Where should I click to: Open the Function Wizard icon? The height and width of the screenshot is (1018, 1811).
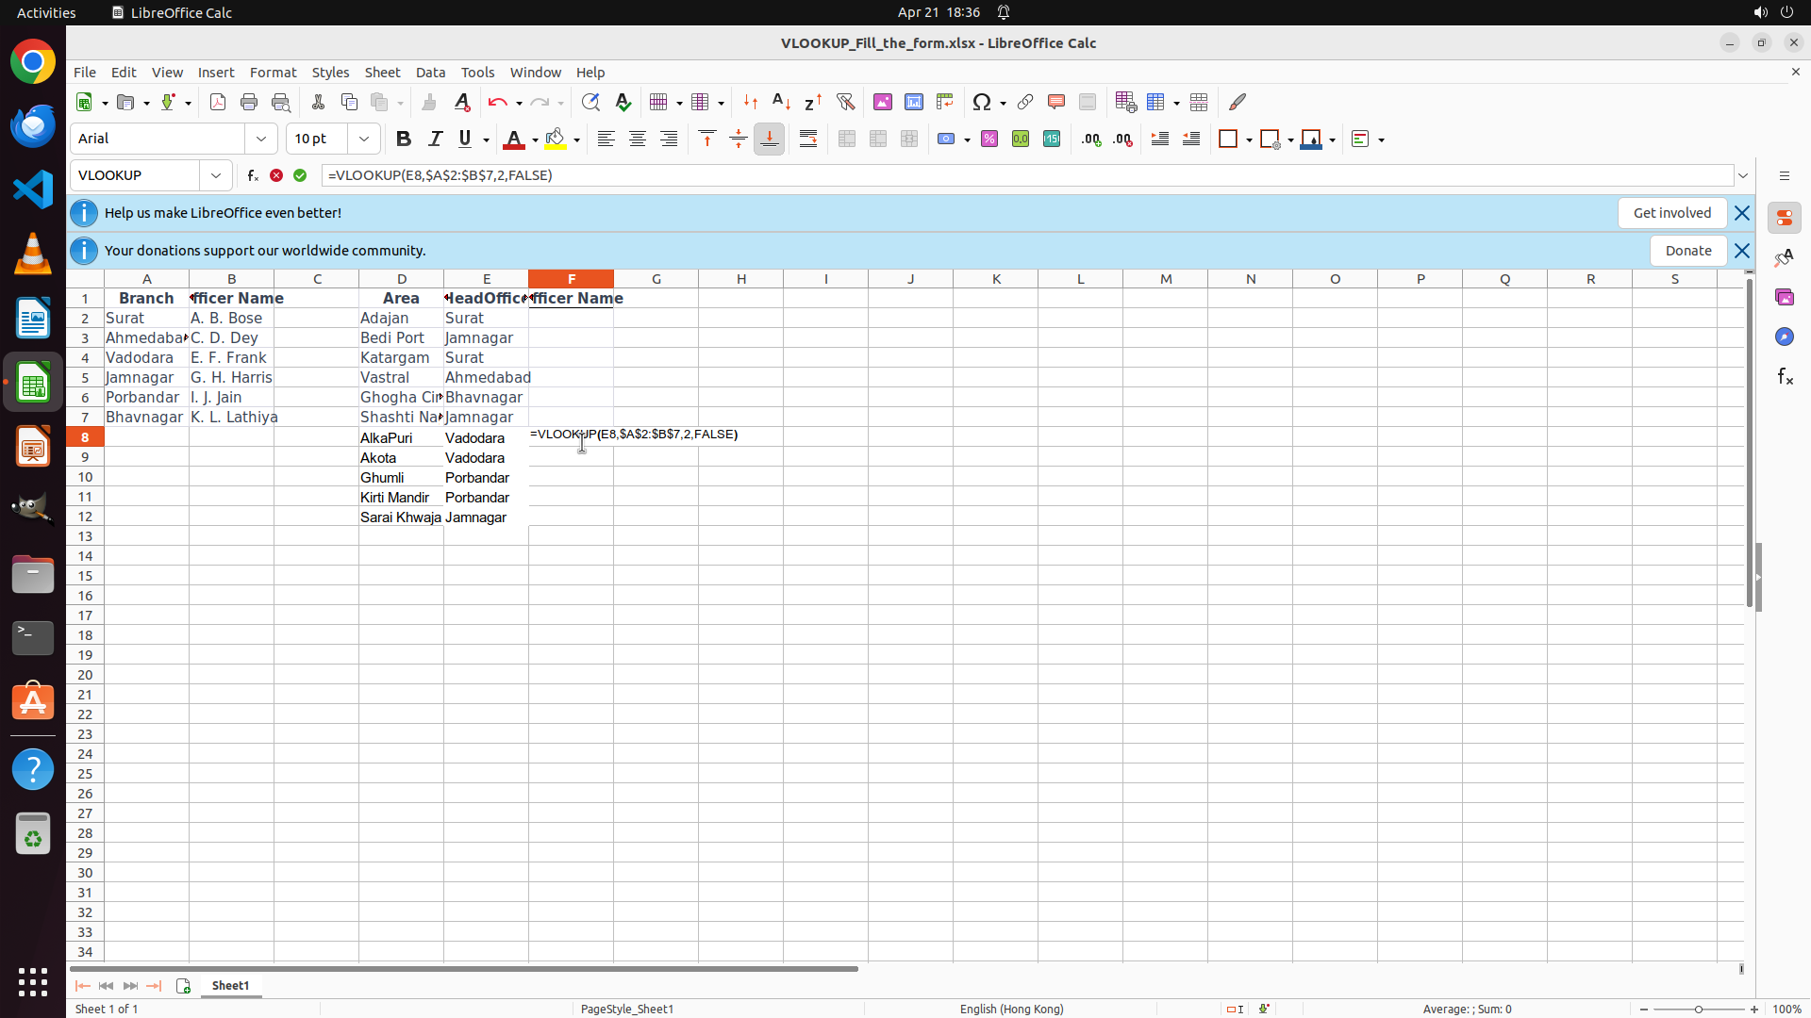pyautogui.click(x=252, y=175)
